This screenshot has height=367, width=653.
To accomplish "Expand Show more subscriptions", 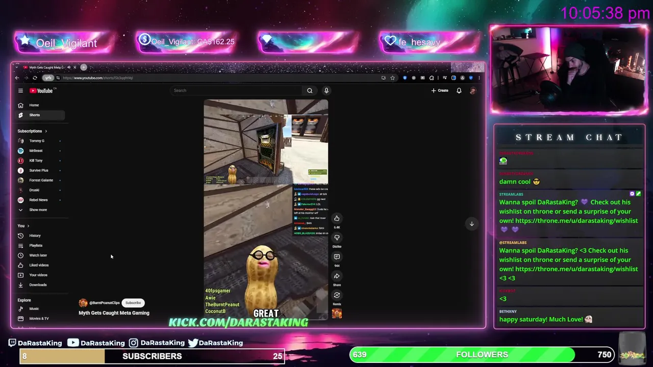I will click(40, 210).
